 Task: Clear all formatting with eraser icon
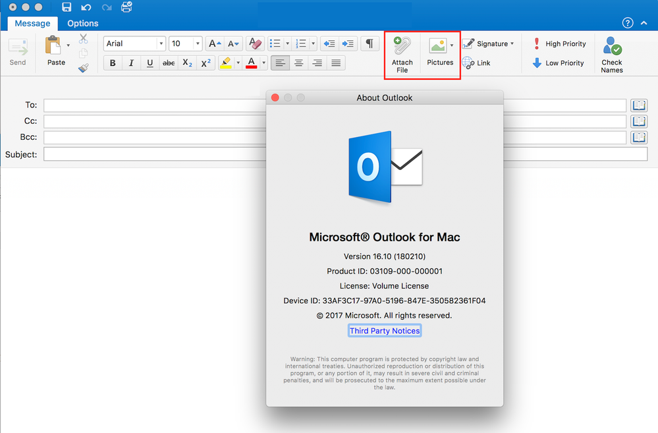pyautogui.click(x=255, y=43)
